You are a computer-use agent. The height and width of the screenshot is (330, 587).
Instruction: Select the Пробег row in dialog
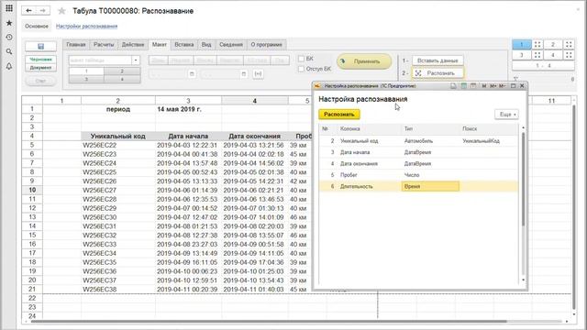click(x=418, y=175)
